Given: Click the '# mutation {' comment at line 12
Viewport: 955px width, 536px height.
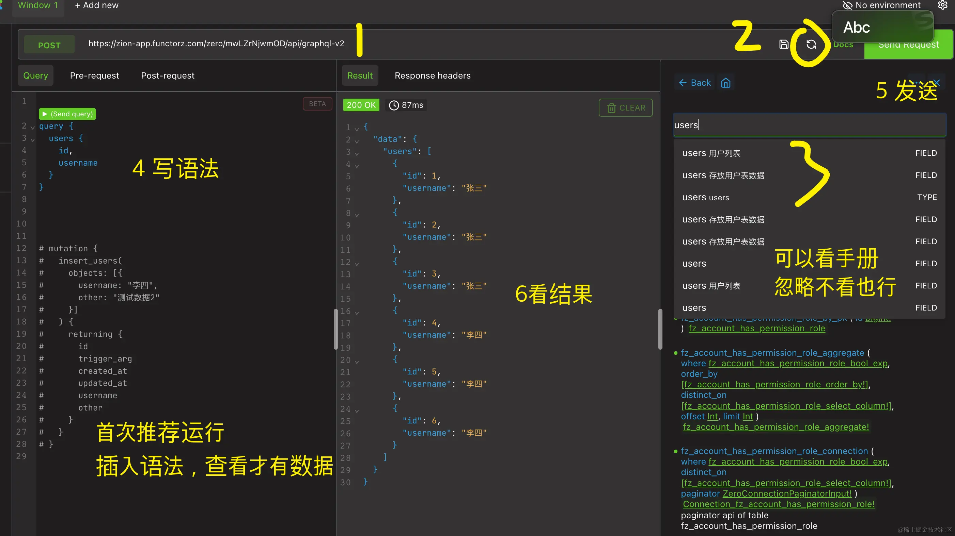Looking at the screenshot, I should [x=68, y=248].
